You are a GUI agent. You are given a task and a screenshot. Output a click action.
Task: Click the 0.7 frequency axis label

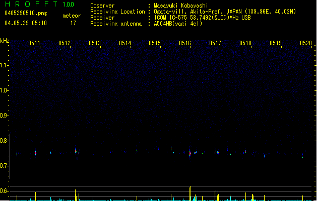(x=4, y=166)
